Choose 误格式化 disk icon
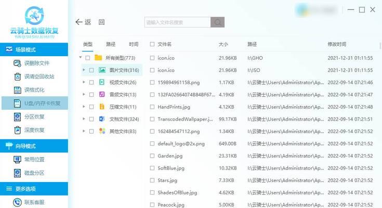Viewport: 382px width, 208px height. coord(17,90)
